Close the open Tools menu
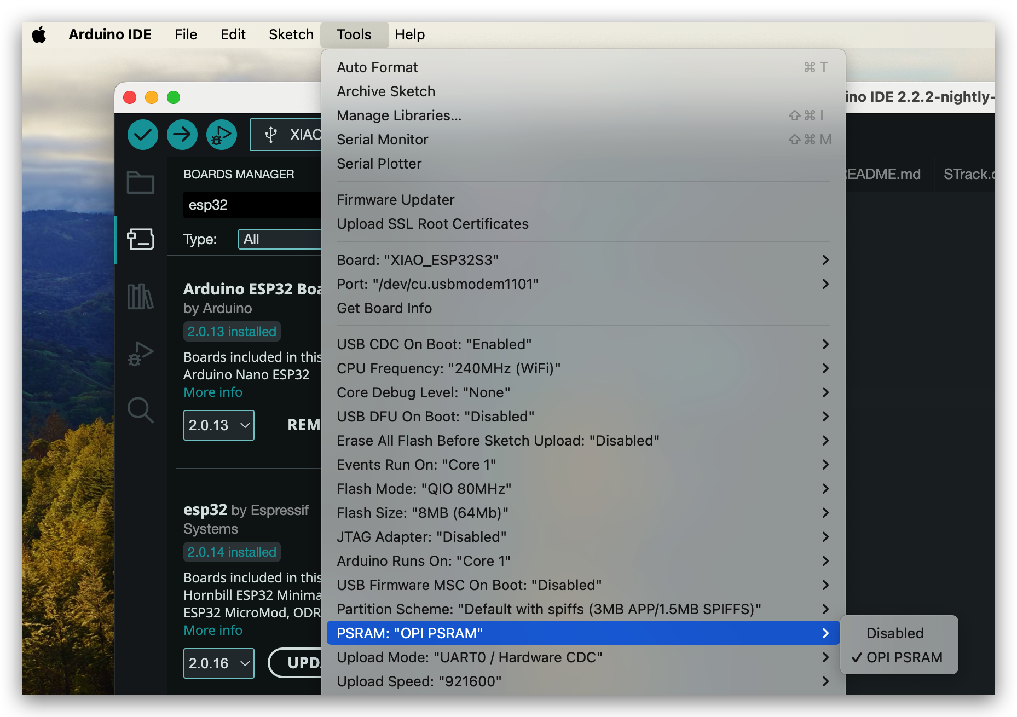Viewport: 1017px width, 717px height. 354,34
